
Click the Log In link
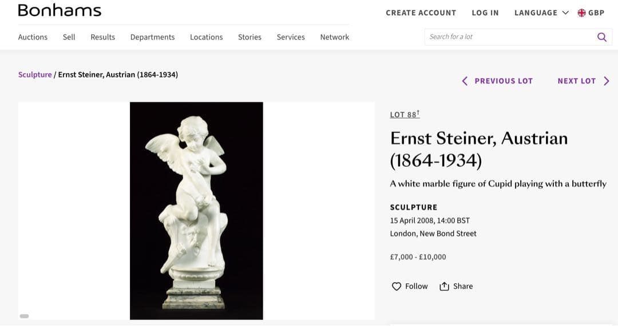(x=485, y=13)
